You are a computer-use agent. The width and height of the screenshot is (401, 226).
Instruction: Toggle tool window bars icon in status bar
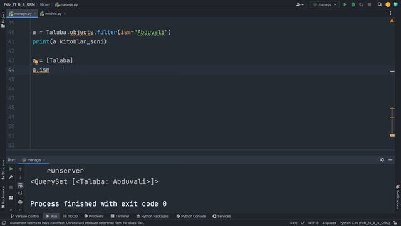pyautogui.click(x=4, y=223)
